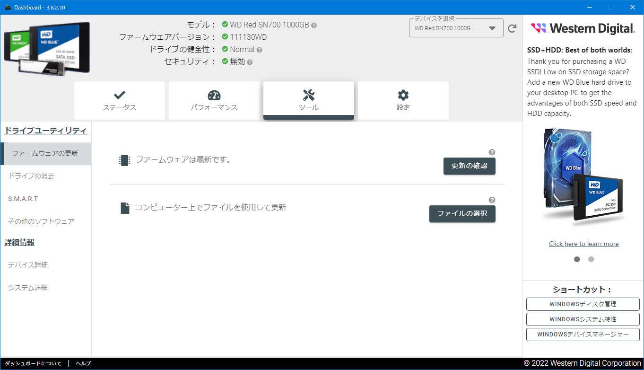The image size is (644, 370).
Task: Click the ファームウェアは最新です。 message
Action: coord(183,160)
